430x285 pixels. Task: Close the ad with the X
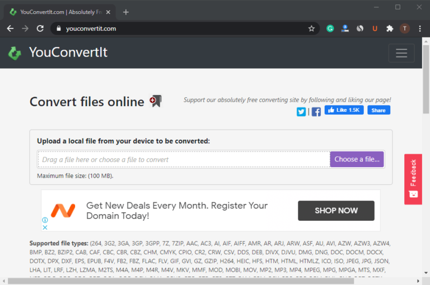pyautogui.click(x=45, y=227)
